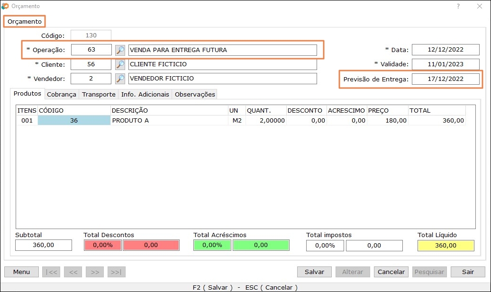Click the price cell 180,00
The height and width of the screenshot is (292, 491).
point(387,120)
